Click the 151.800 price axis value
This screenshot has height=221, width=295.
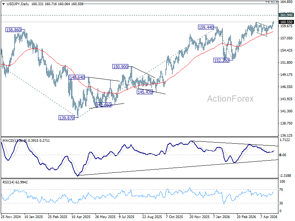(287, 62)
